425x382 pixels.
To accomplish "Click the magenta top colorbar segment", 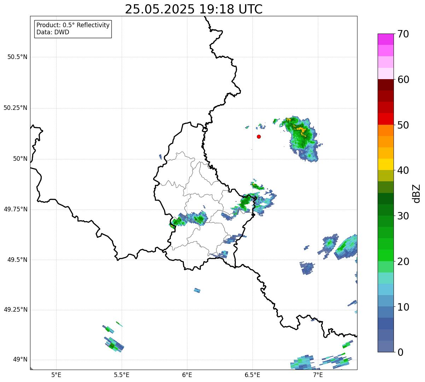I will pyautogui.click(x=385, y=39).
